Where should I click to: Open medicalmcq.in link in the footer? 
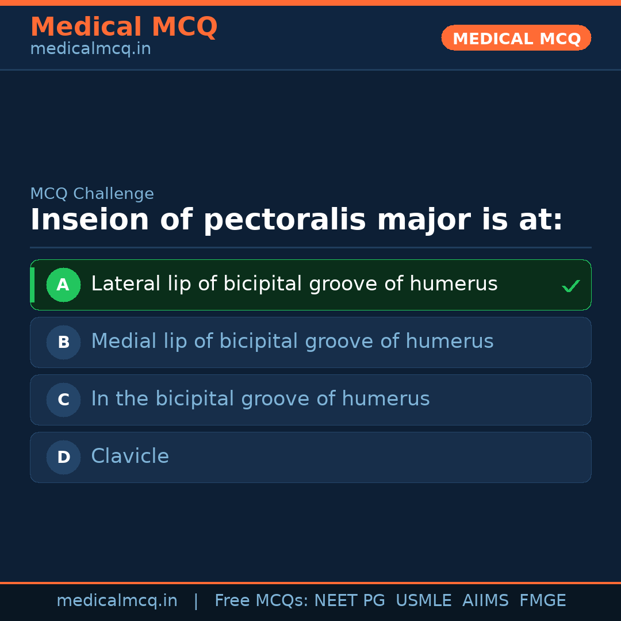[x=117, y=601]
